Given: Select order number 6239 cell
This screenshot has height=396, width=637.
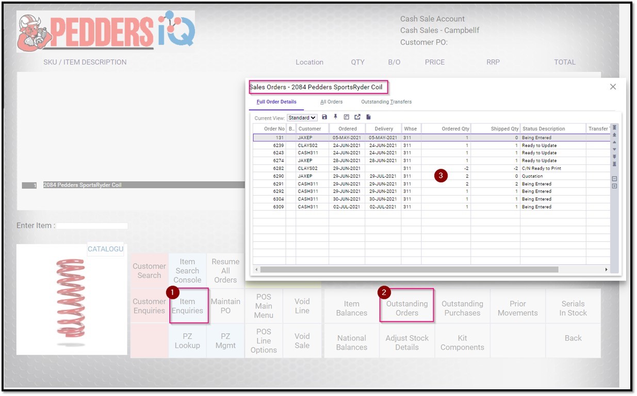Looking at the screenshot, I should tap(270, 146).
